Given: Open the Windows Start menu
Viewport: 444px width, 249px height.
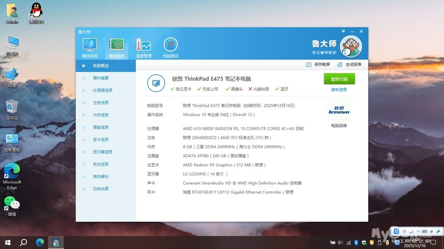Looking at the screenshot, I should tap(8, 242).
